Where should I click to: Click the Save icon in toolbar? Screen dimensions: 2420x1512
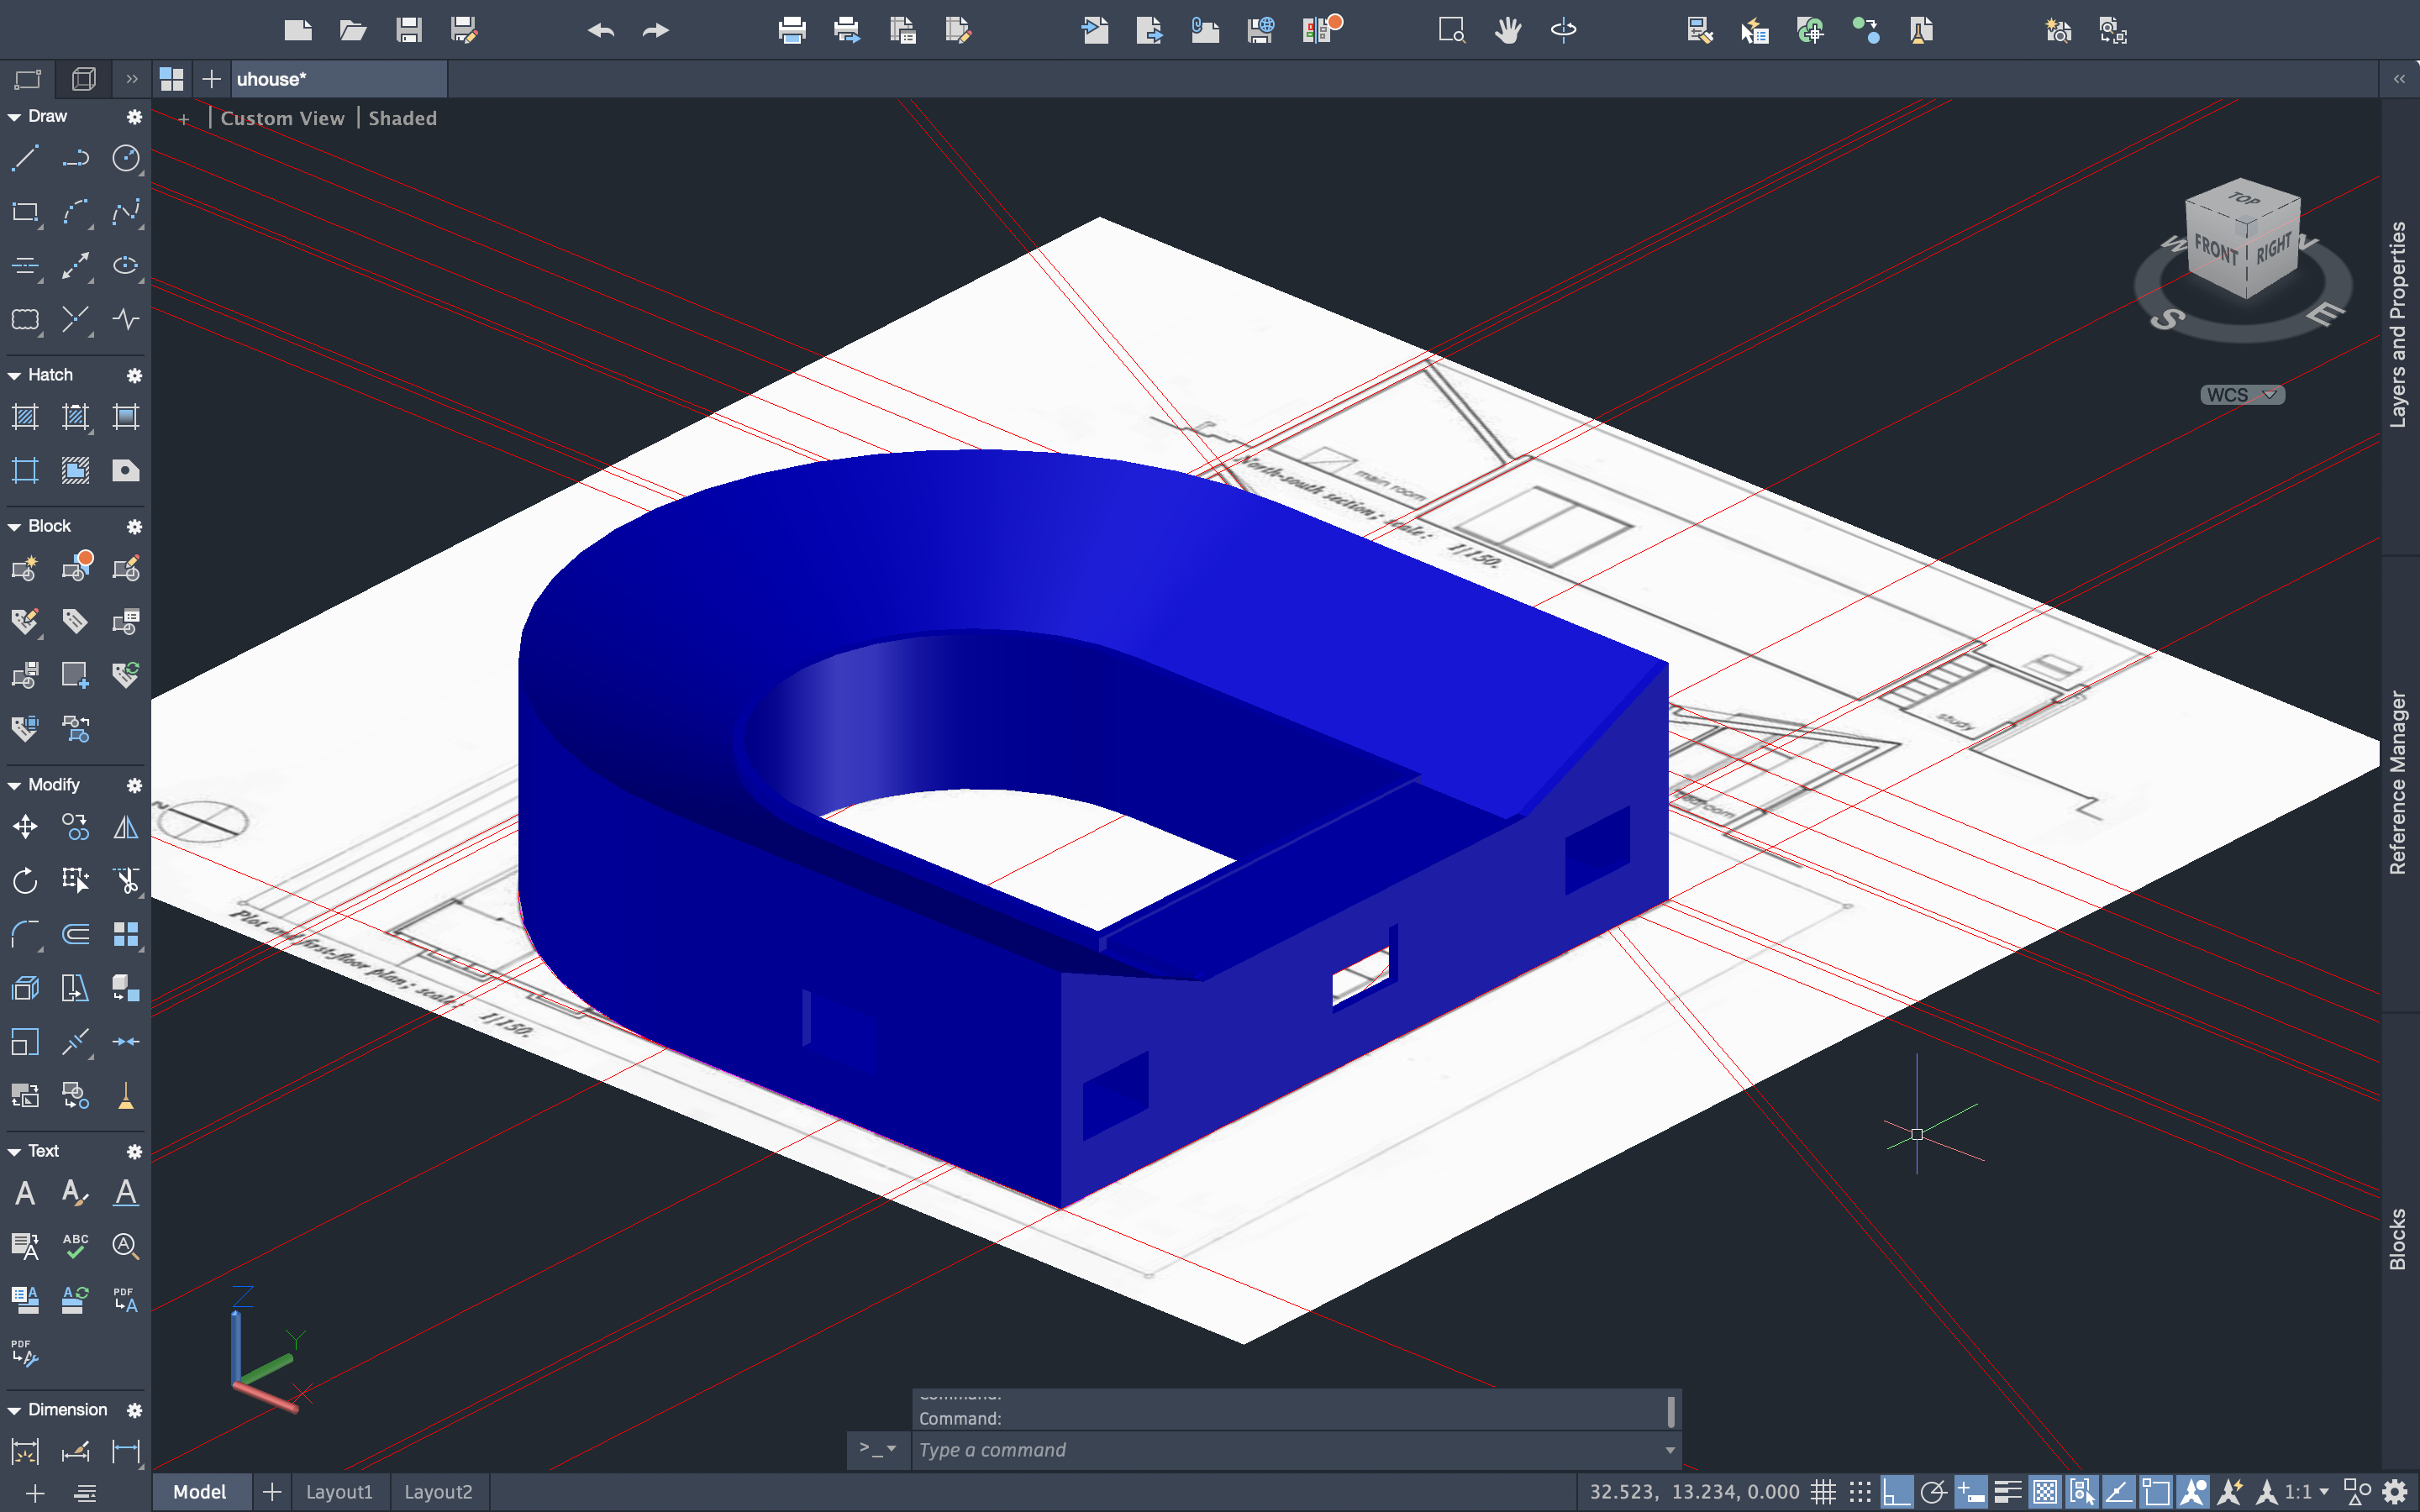(408, 30)
